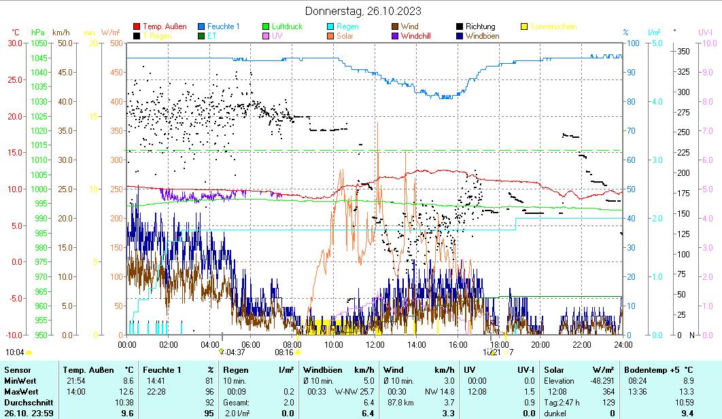Click the yellow marker beside 10:04
Viewport: 722px width, 419px height.
click(x=29, y=352)
